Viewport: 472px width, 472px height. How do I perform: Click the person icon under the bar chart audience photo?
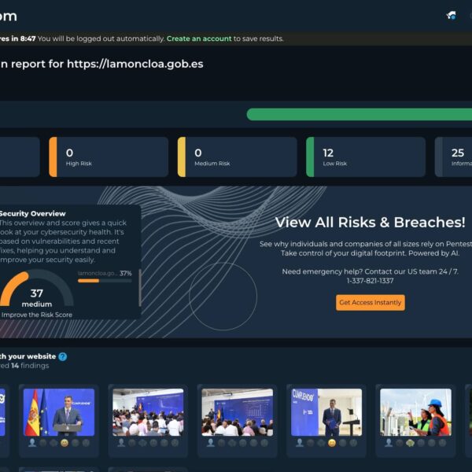coord(211,443)
